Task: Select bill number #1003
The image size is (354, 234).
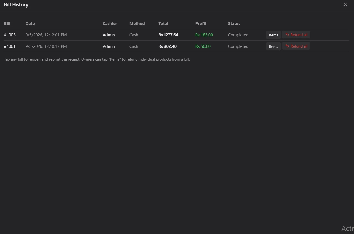Action: click(x=10, y=35)
